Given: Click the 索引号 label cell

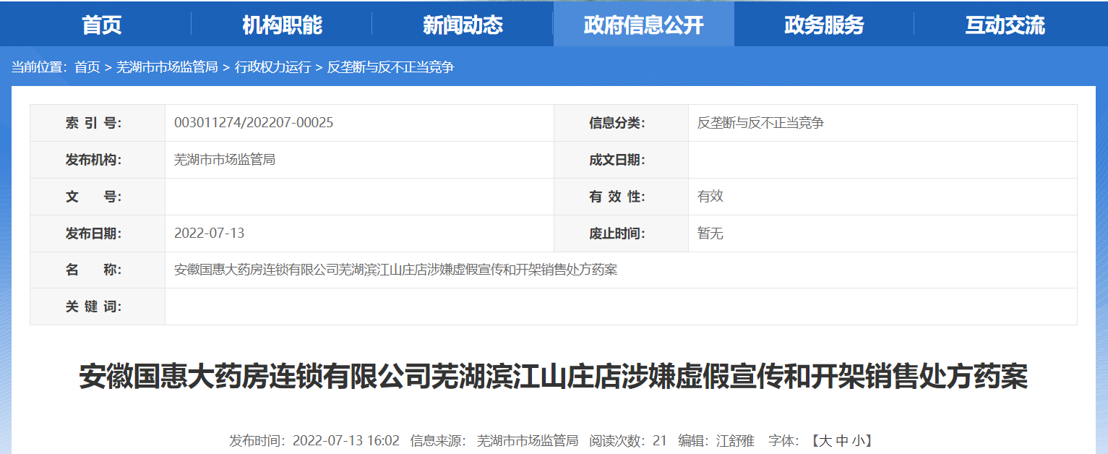Looking at the screenshot, I should [x=98, y=123].
